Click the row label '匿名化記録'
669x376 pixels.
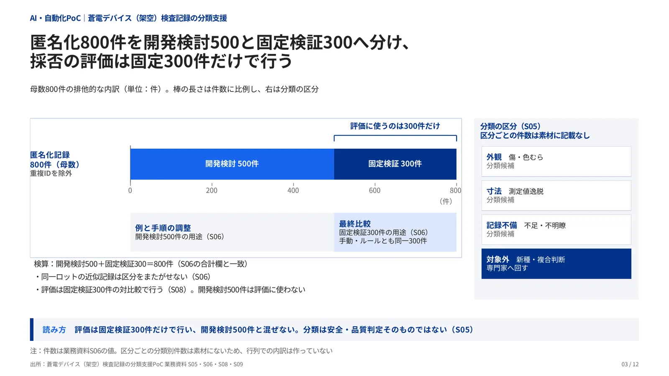50,155
